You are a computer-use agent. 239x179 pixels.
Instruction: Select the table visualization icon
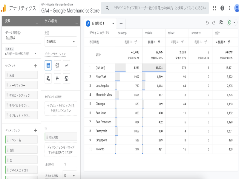[x=48, y=65]
